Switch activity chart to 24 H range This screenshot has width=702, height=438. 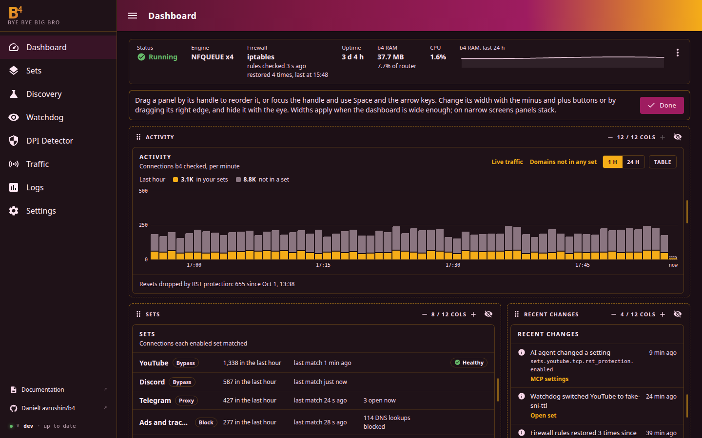tap(633, 162)
